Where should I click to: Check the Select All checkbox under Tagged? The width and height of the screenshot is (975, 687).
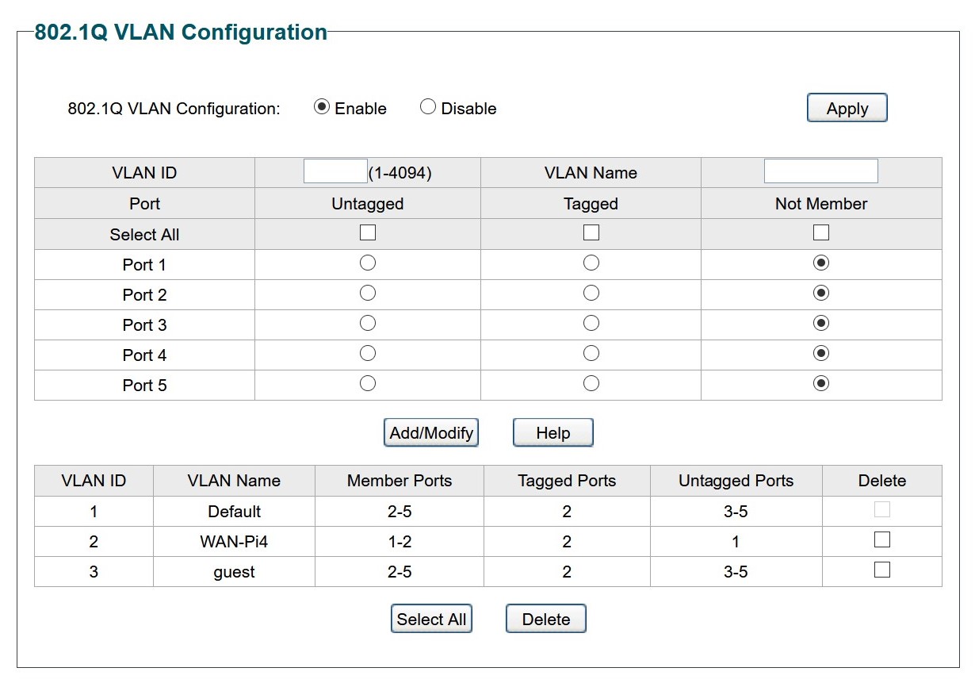(x=591, y=232)
